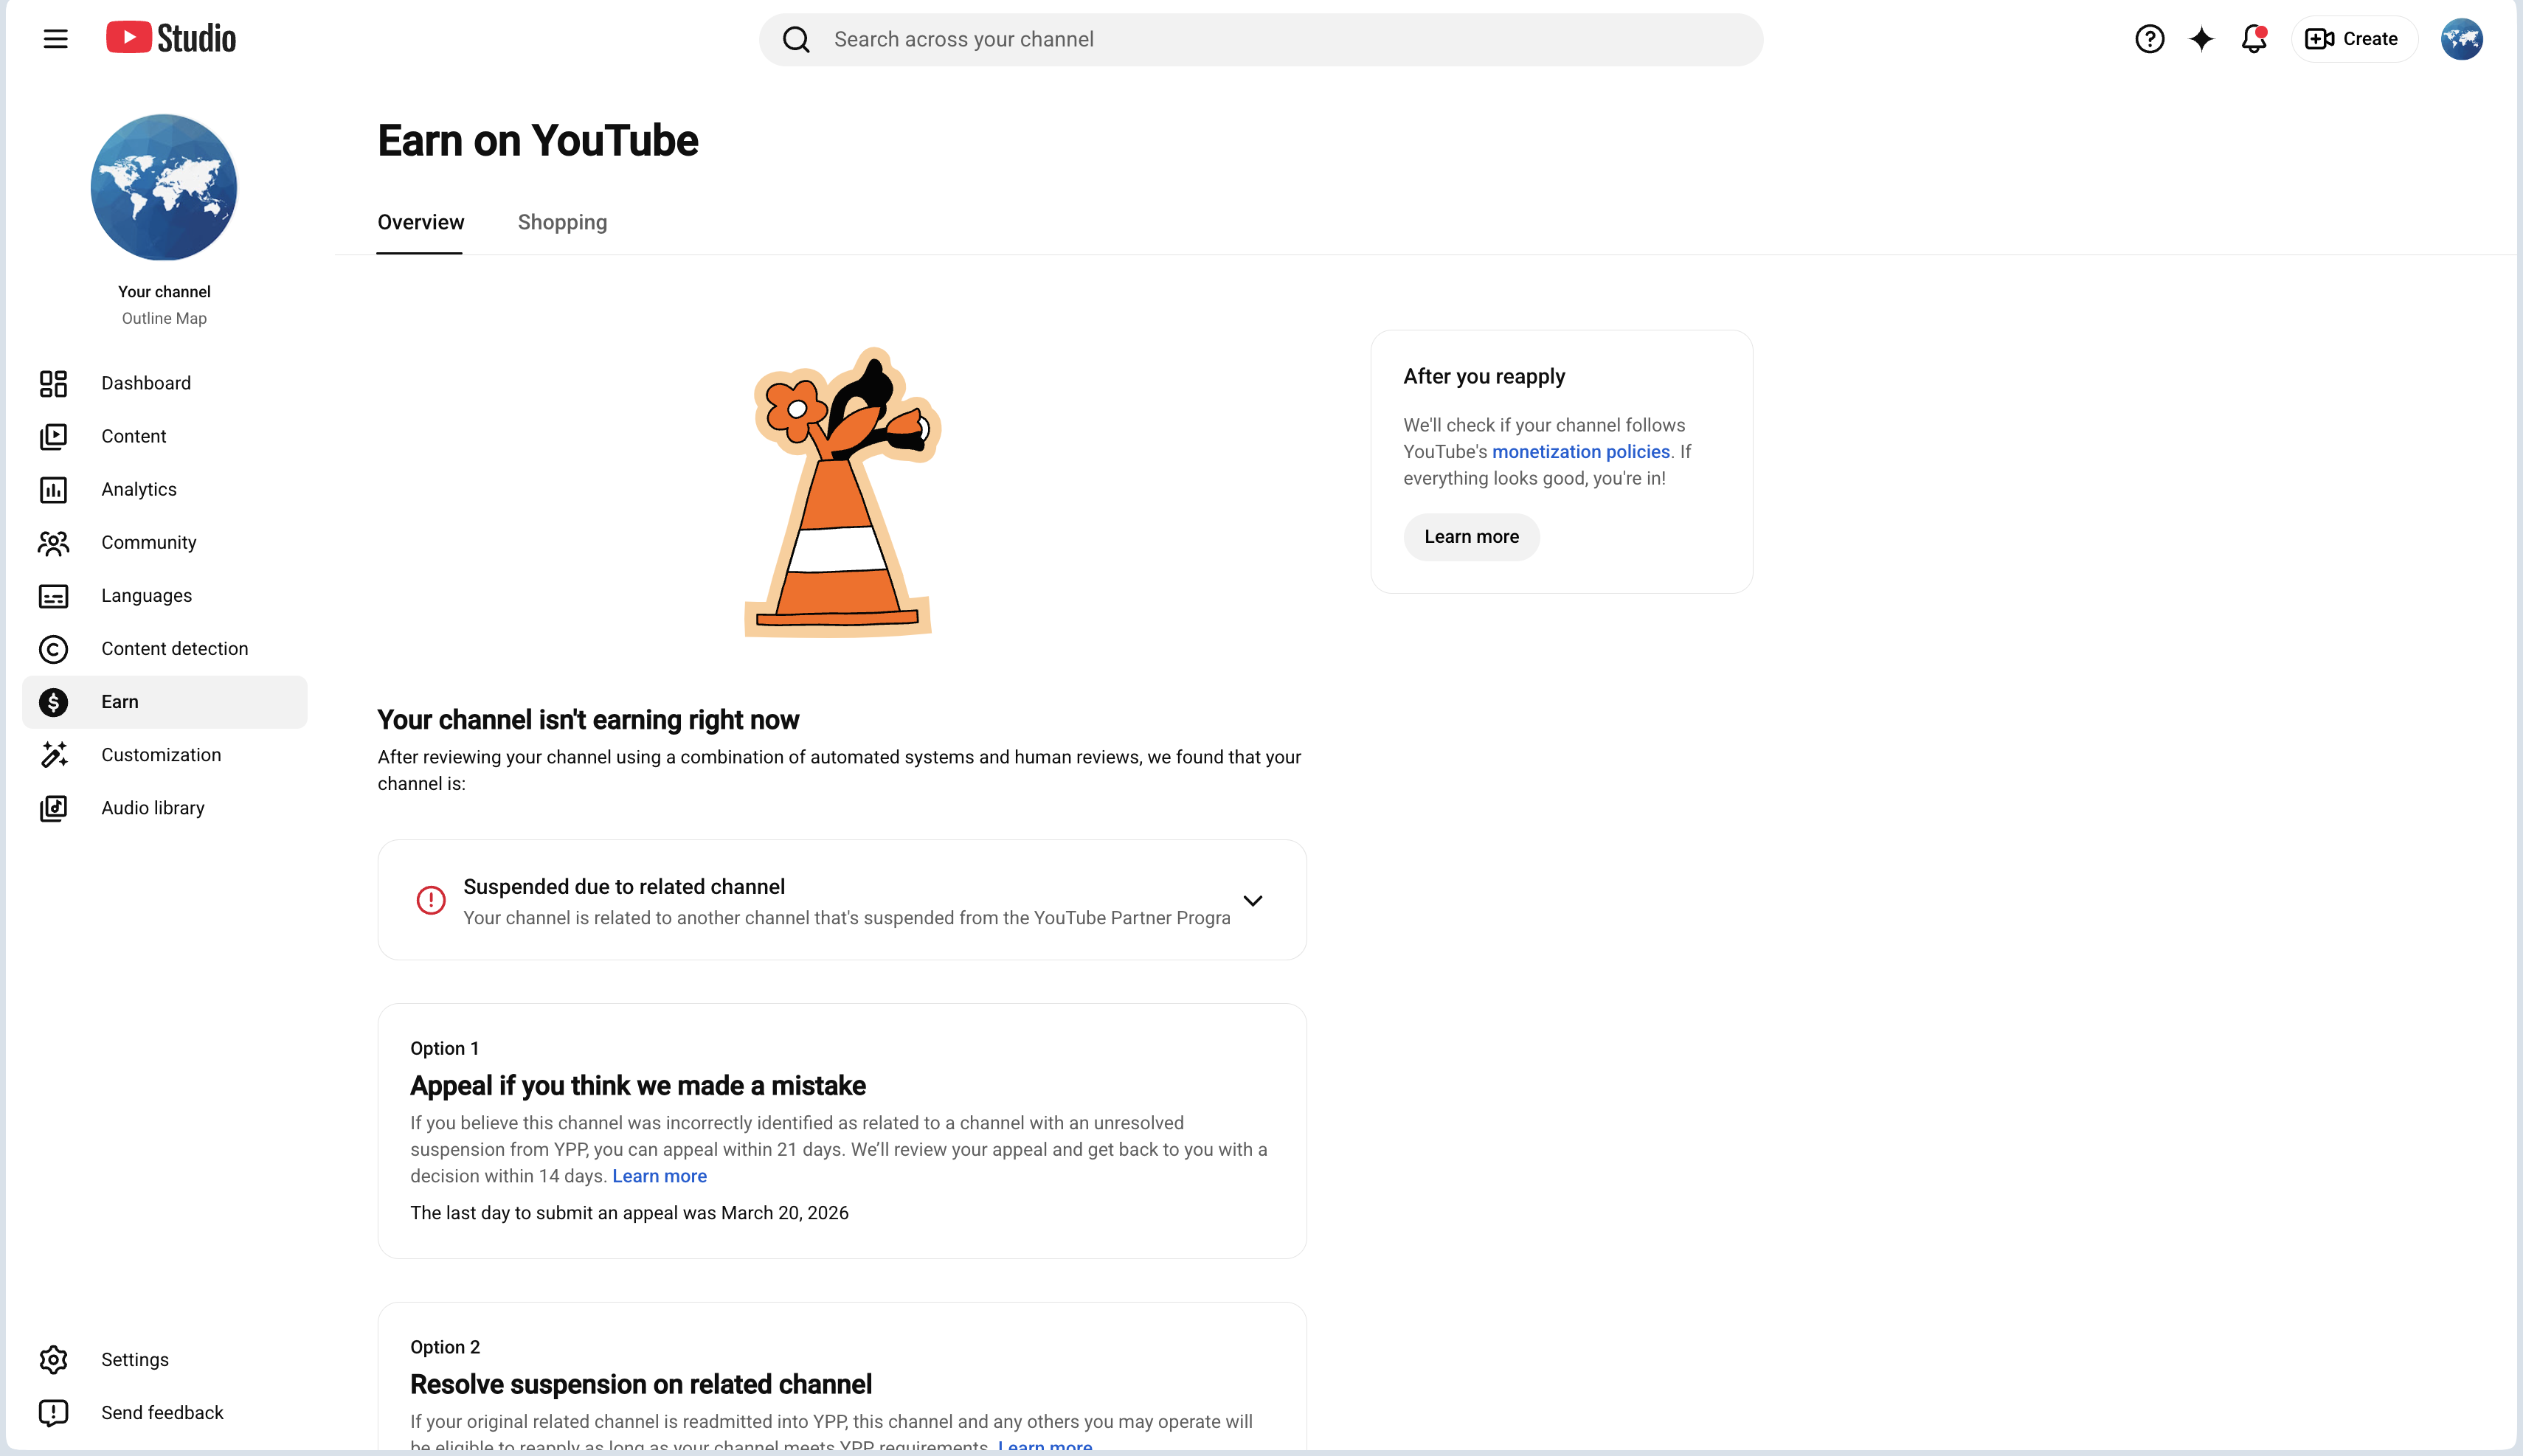
Task: Open Settings at the sidebar bottom
Action: [165, 1360]
